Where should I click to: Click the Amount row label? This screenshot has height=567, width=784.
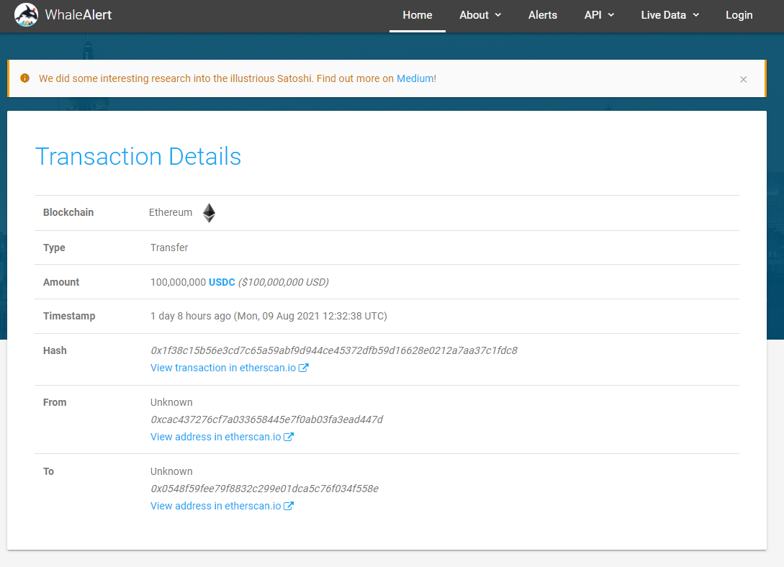tap(61, 282)
